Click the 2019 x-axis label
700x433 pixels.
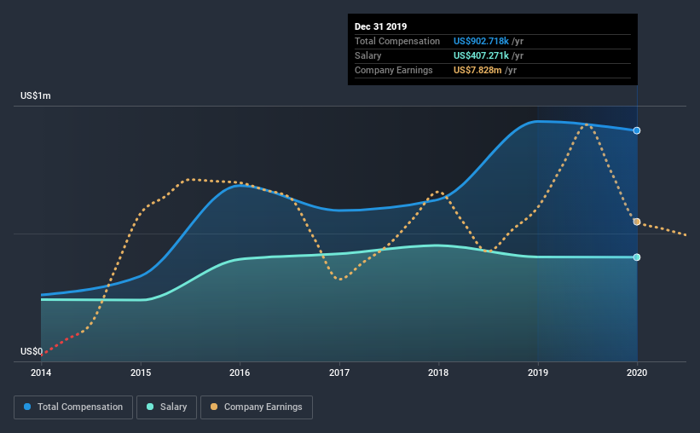click(x=538, y=372)
